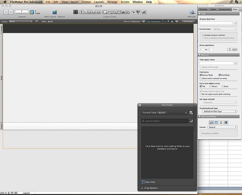The image size is (242, 195).
Task: Open the Manage database icon
Action: 192,12
